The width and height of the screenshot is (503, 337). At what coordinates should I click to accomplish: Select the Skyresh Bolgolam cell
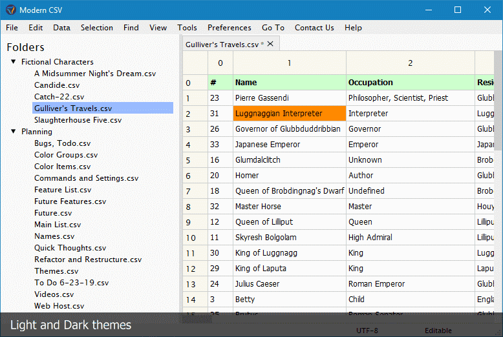[x=290, y=238]
